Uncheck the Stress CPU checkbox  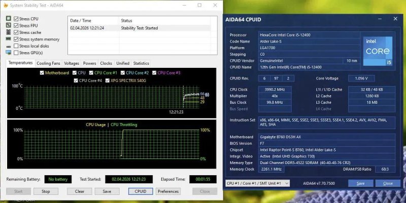click(x=16, y=19)
